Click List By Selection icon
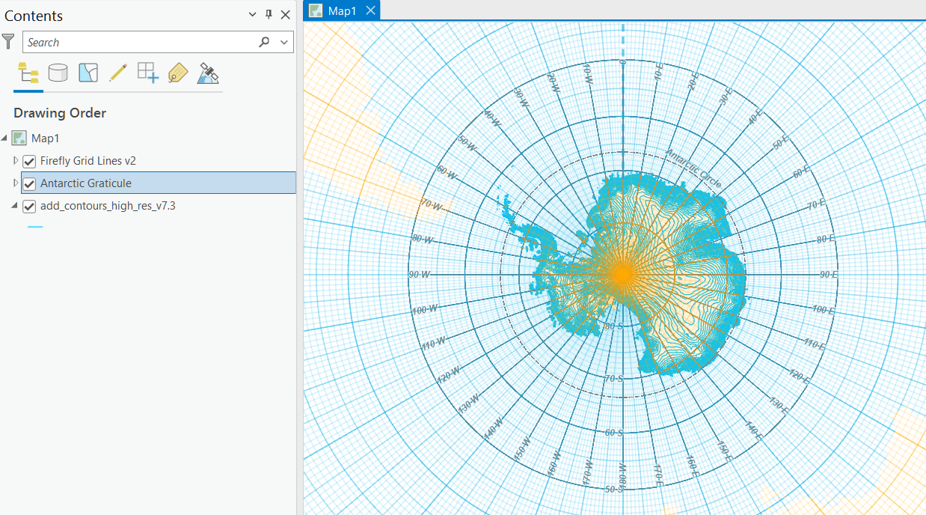The width and height of the screenshot is (926, 515). pos(88,73)
